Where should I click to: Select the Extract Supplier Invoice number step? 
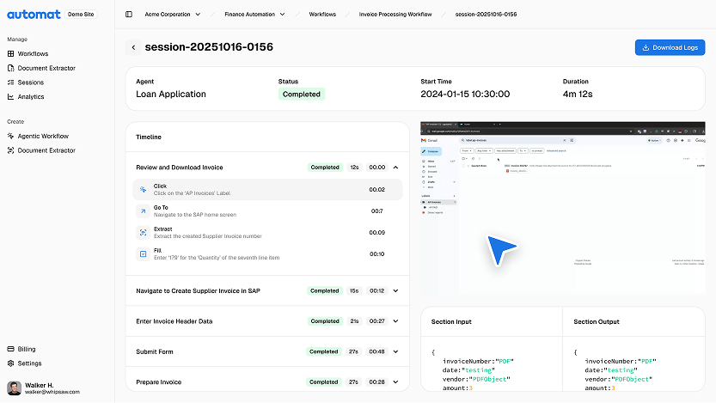(267, 232)
